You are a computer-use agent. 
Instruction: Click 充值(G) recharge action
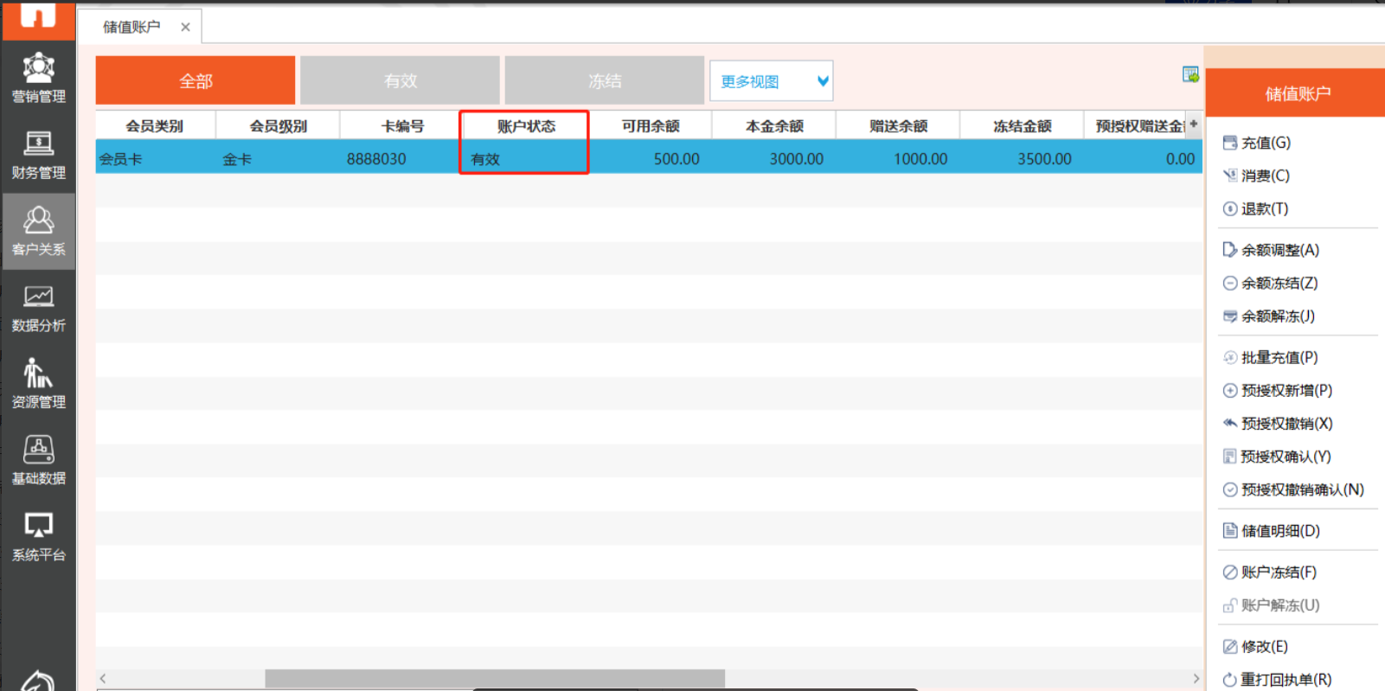1265,143
